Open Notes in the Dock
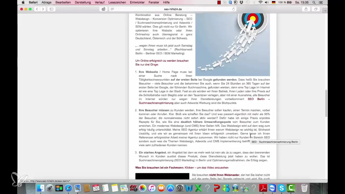This screenshot has height=194, width=345. click(x=115, y=188)
